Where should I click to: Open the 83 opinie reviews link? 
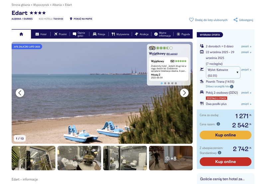pyautogui.click(x=172, y=54)
